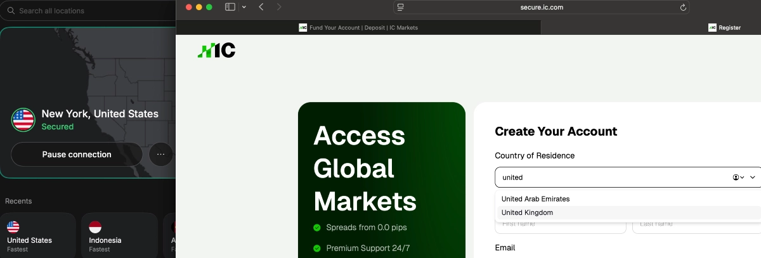This screenshot has width=761, height=258.
Task: Click the Safari forward arrow
Action: tap(280, 7)
